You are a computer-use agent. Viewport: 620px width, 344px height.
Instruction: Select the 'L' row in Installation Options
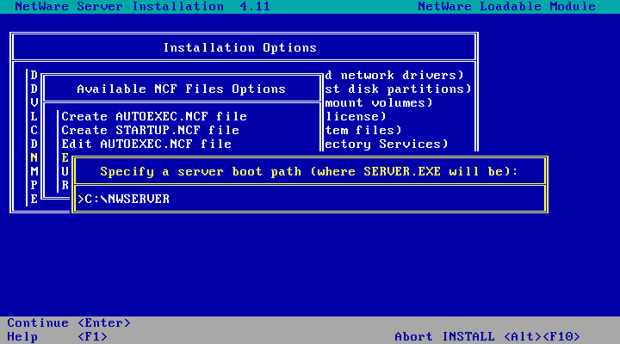point(34,116)
